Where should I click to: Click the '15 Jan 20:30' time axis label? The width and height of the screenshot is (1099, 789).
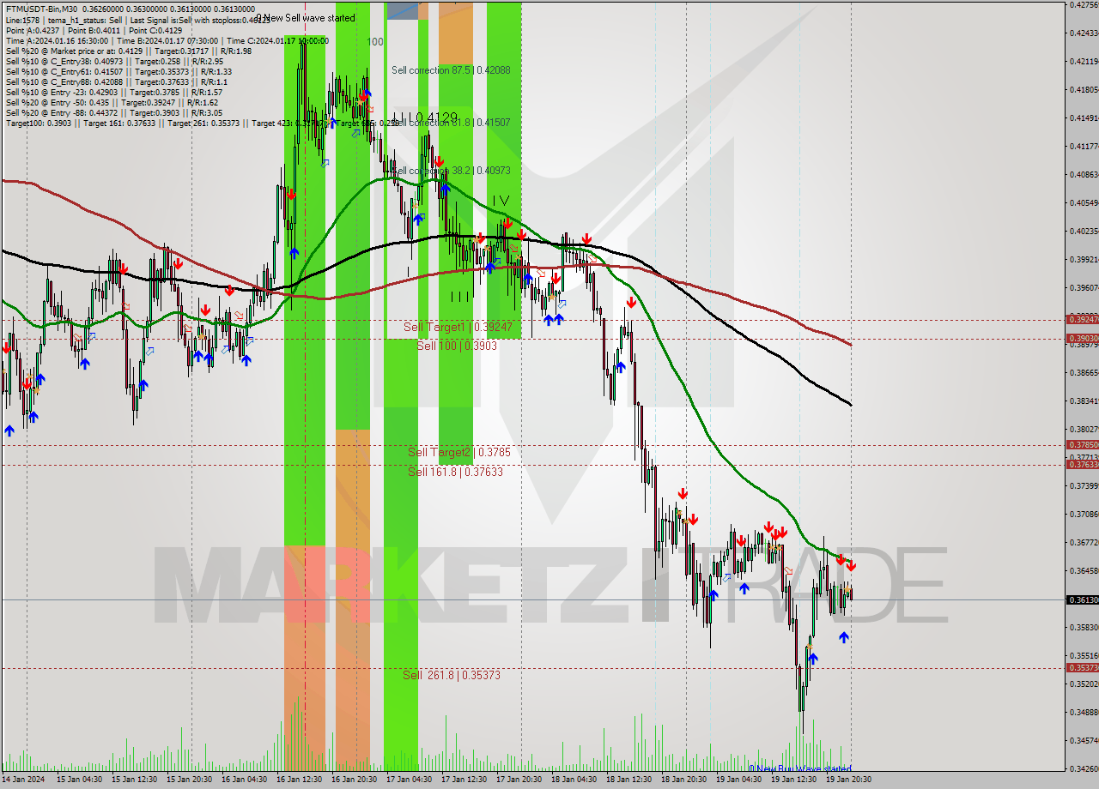(x=191, y=780)
